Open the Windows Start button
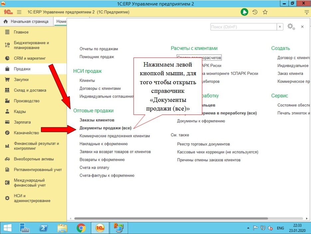The width and height of the screenshot is (311, 234). coord(8,228)
